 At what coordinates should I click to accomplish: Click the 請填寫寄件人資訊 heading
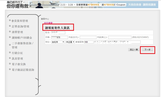tap(57, 28)
